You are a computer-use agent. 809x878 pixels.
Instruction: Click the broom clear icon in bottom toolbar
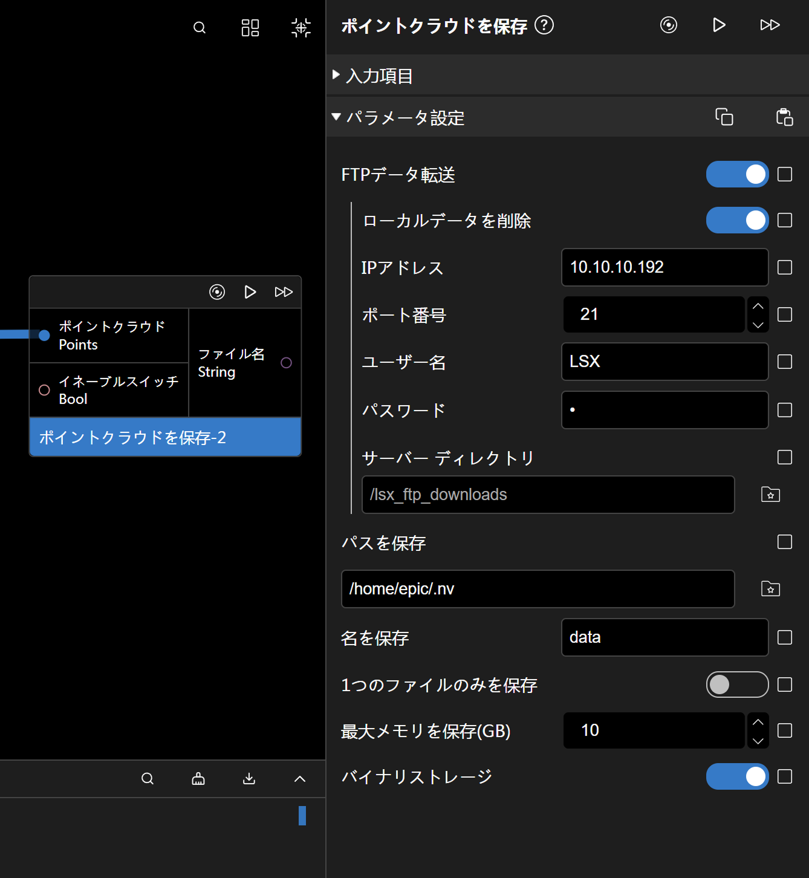click(198, 779)
